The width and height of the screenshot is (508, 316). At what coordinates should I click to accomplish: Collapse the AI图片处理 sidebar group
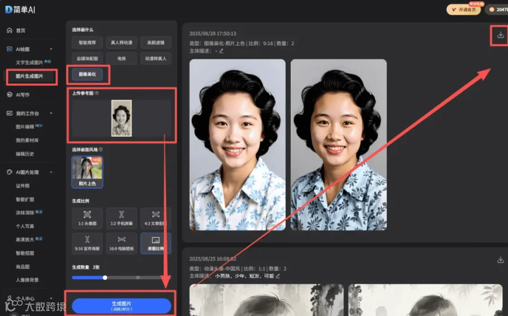click(51, 172)
